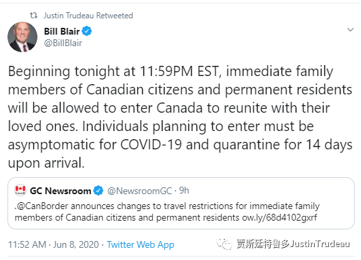This screenshot has height=260, width=361.
Task: Expand the tweet options chevron menu
Action: pos(350,30)
